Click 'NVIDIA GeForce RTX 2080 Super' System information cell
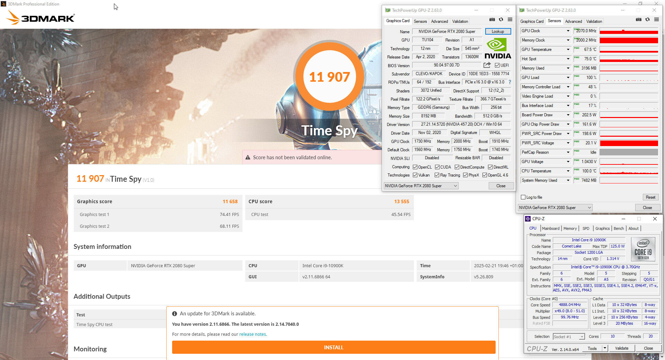Viewport: 665px width, 360px height. tap(185, 266)
